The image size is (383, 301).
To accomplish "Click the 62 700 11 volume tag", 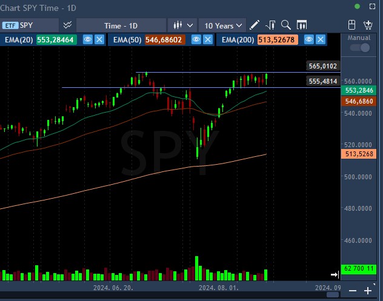I will 359,269.
